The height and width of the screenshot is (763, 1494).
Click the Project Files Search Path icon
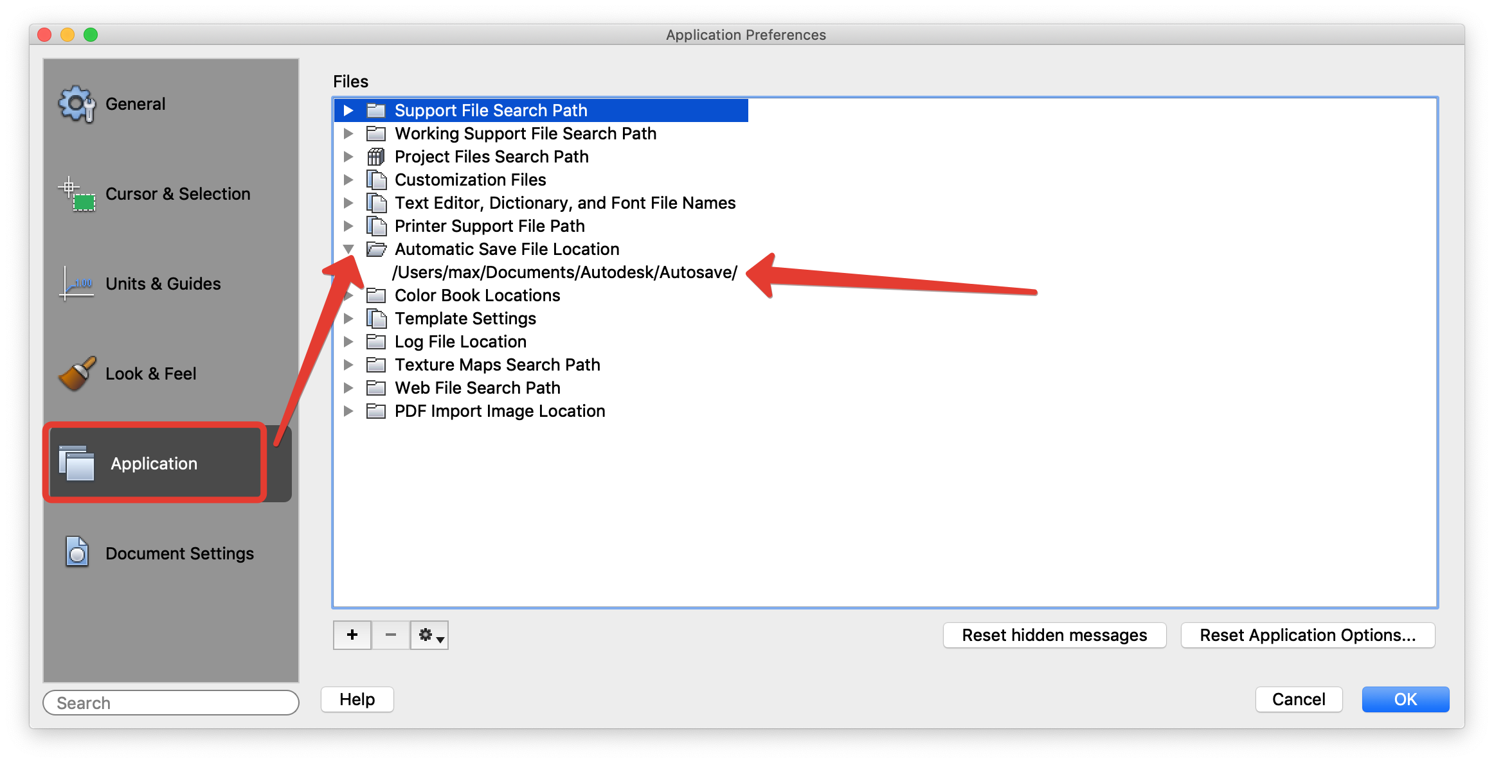pyautogui.click(x=376, y=157)
